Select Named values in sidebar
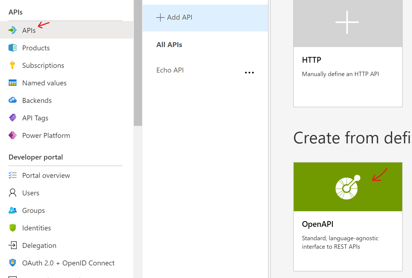The width and height of the screenshot is (412, 278). (x=67, y=83)
